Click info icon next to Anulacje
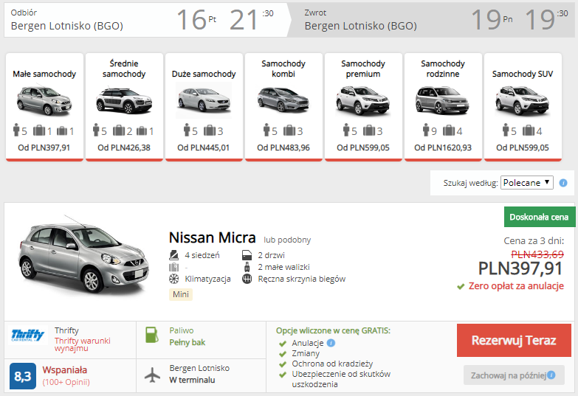This screenshot has height=396, width=578. point(331,343)
